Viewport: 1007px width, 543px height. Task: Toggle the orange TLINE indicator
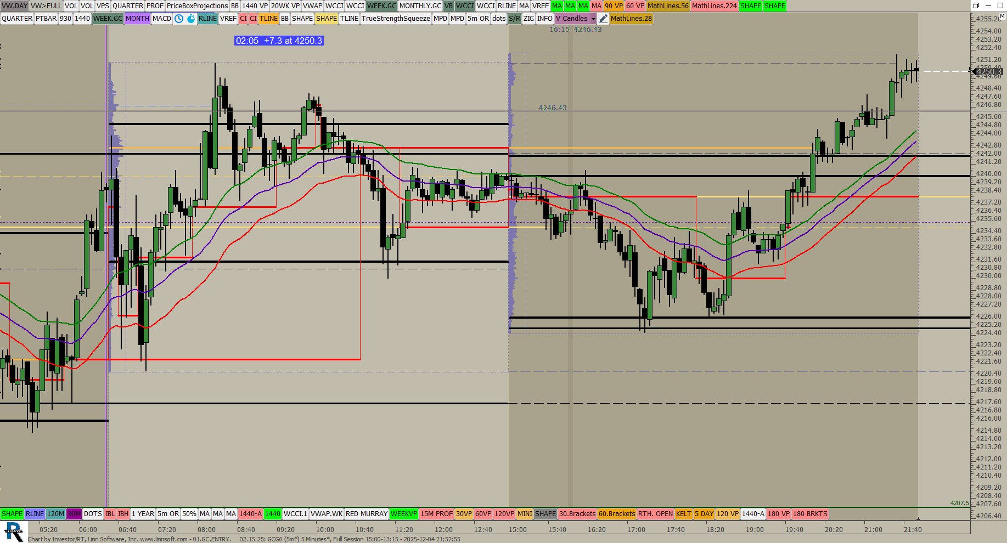[x=268, y=19]
